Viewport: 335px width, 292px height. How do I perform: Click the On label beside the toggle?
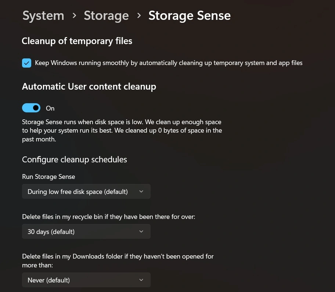[50, 108]
